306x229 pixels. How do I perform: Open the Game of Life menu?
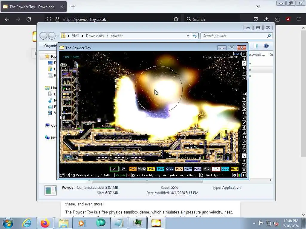pyautogui.click(x=244, y=151)
